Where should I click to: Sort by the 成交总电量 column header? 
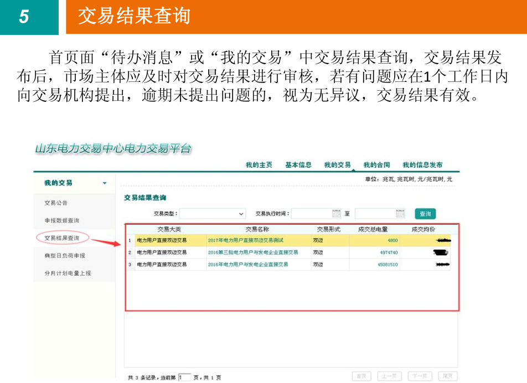[x=373, y=229]
